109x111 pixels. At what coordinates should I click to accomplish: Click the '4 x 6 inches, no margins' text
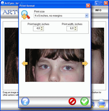pyautogui.click(x=48, y=16)
